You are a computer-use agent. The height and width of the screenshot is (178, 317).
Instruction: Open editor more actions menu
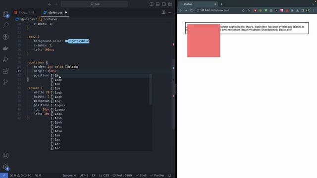(169, 12)
